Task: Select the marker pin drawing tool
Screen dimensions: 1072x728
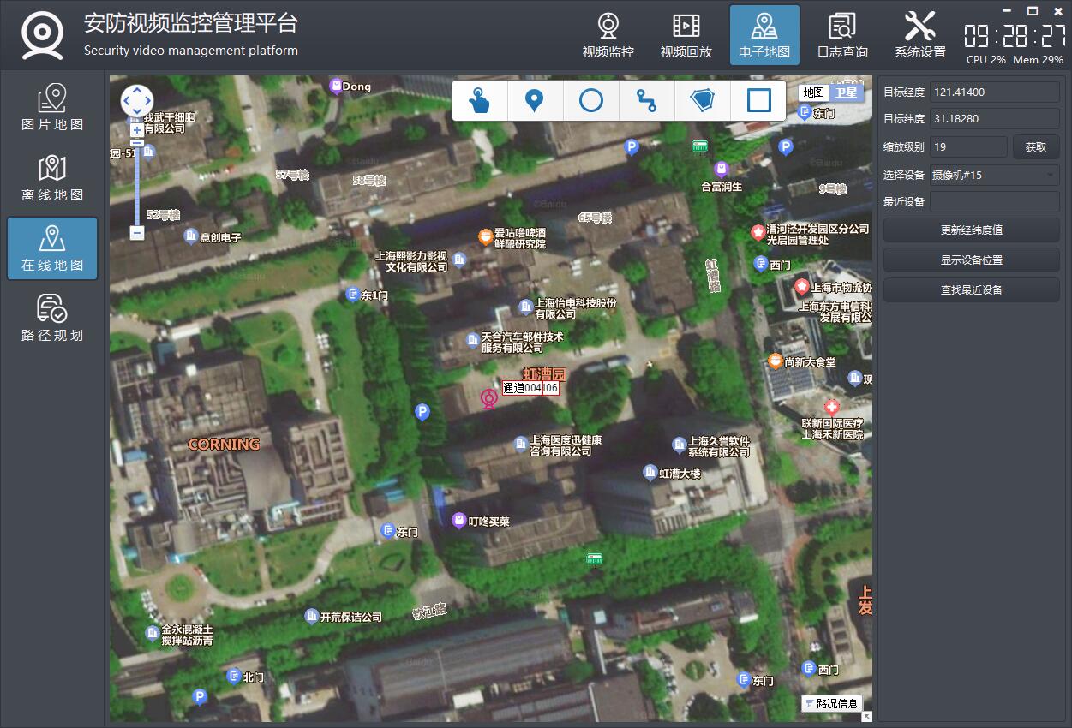Action: tap(535, 101)
